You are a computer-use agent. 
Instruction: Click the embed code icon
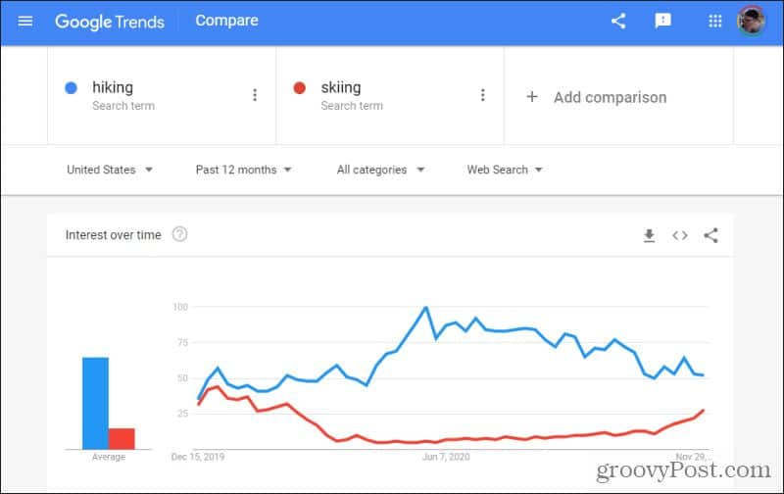(x=680, y=235)
